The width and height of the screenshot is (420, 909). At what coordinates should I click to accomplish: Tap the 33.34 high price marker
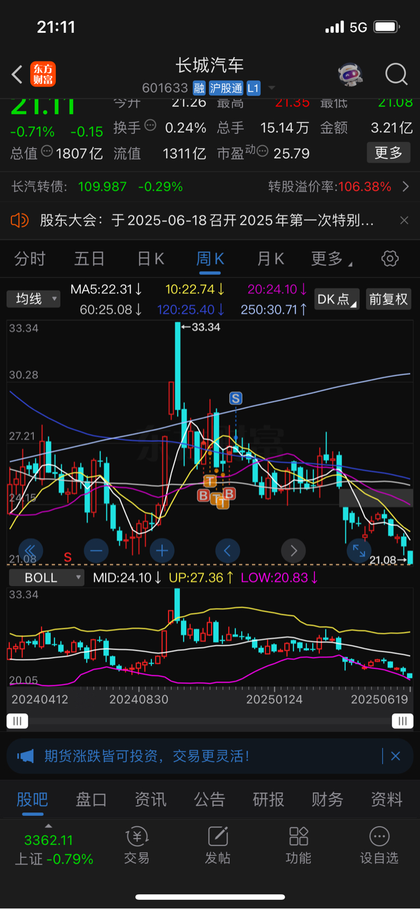[x=201, y=327]
